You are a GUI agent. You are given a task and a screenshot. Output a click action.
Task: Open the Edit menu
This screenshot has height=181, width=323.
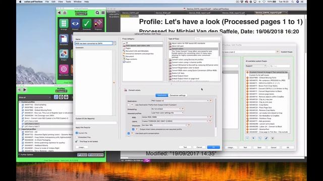click(x=53, y=2)
